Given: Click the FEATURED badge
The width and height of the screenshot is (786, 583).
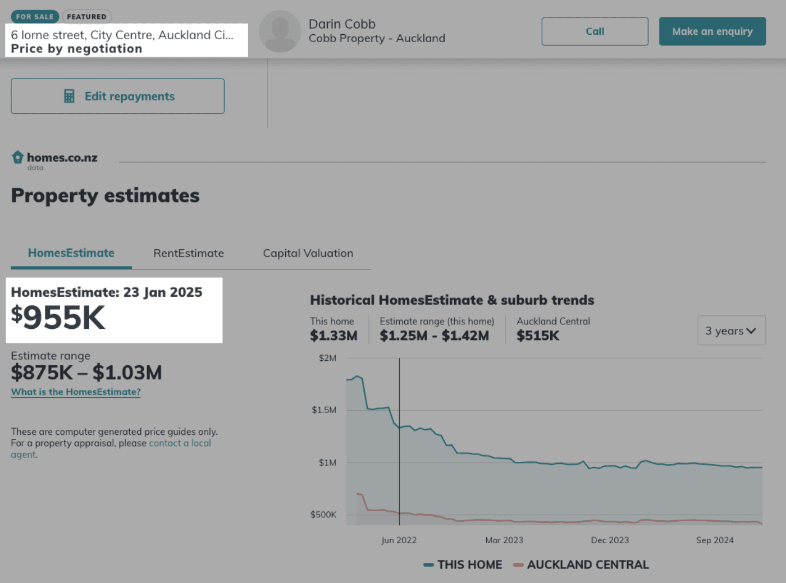Looking at the screenshot, I should [86, 17].
